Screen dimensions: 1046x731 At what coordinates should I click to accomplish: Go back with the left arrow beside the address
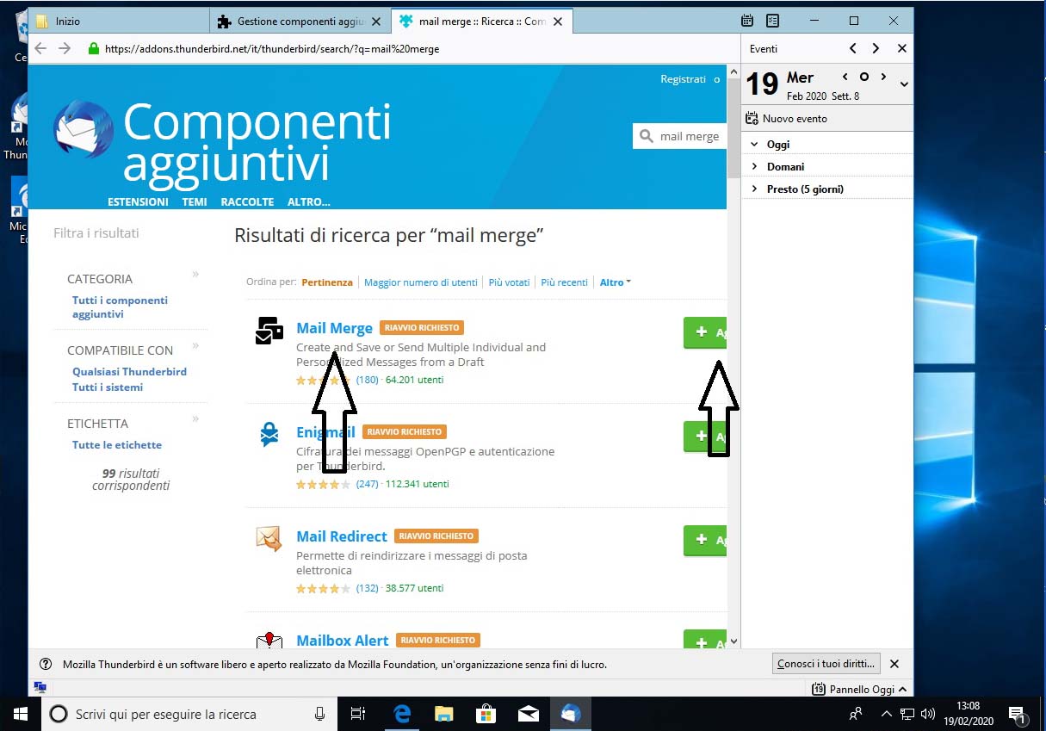tap(40, 48)
